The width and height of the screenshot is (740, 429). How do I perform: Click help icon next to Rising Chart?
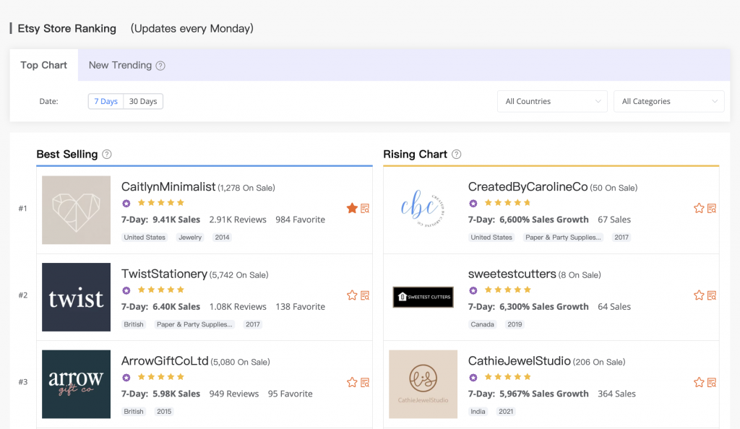point(456,154)
